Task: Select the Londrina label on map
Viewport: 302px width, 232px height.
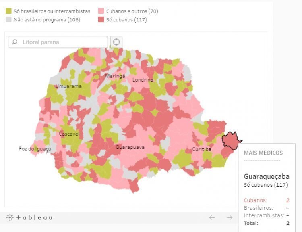Action: pyautogui.click(x=143, y=80)
